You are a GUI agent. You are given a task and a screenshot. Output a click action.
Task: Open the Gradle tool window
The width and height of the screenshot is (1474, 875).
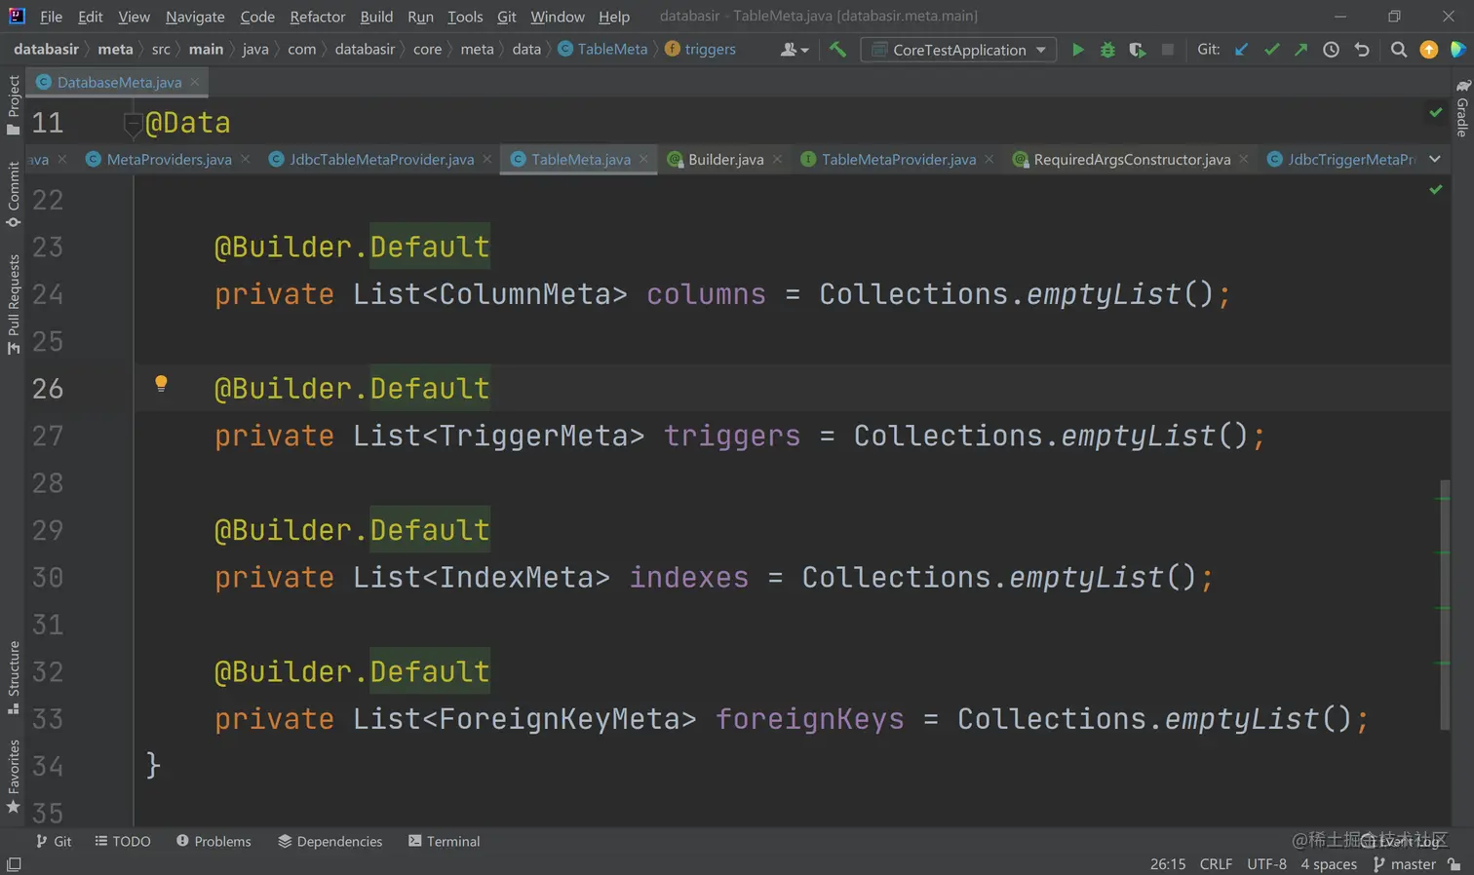(1462, 108)
